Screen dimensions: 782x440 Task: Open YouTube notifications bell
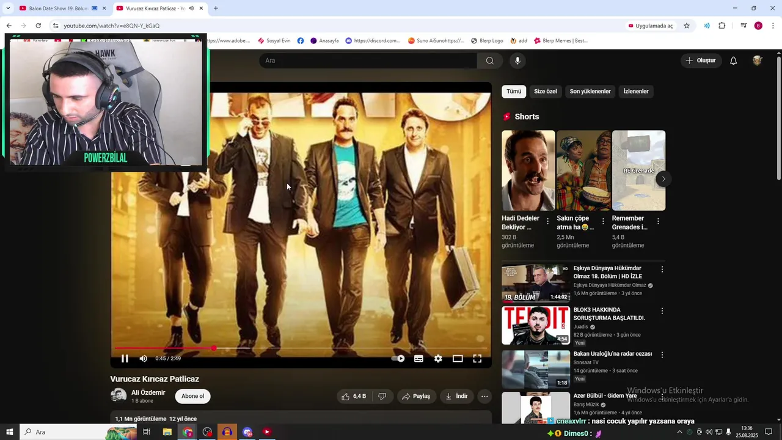734,61
